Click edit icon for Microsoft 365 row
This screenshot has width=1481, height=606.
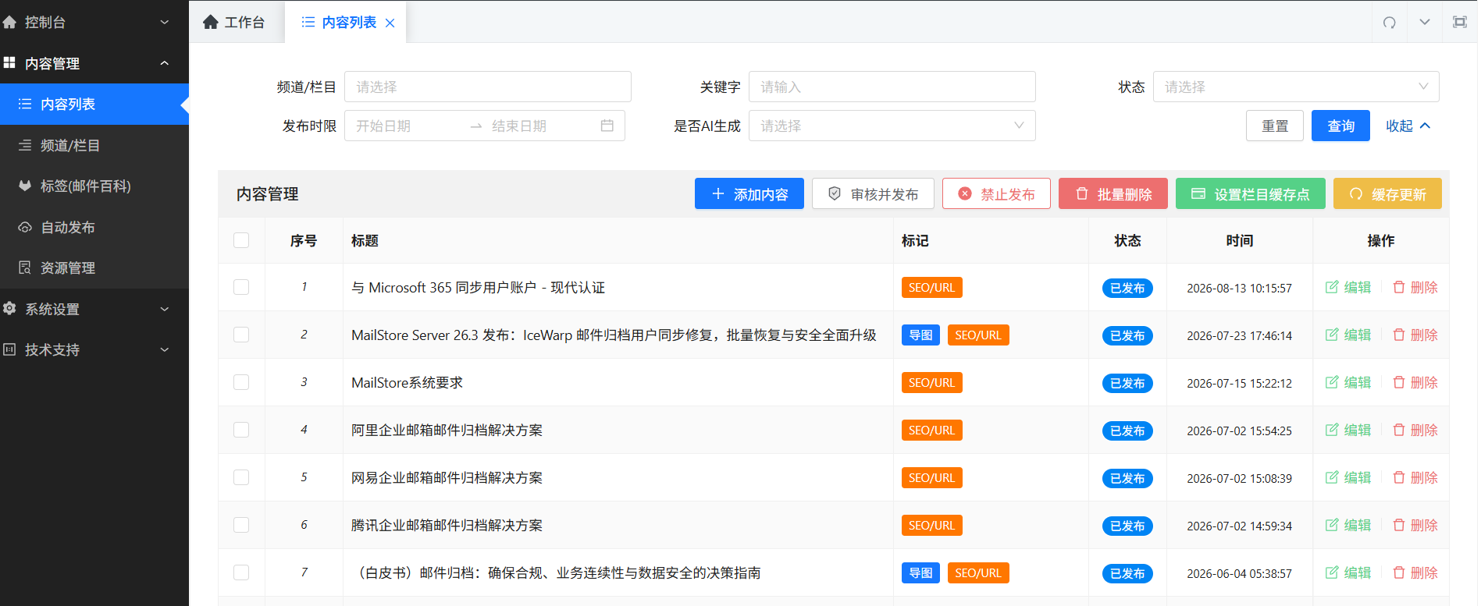coord(1332,287)
